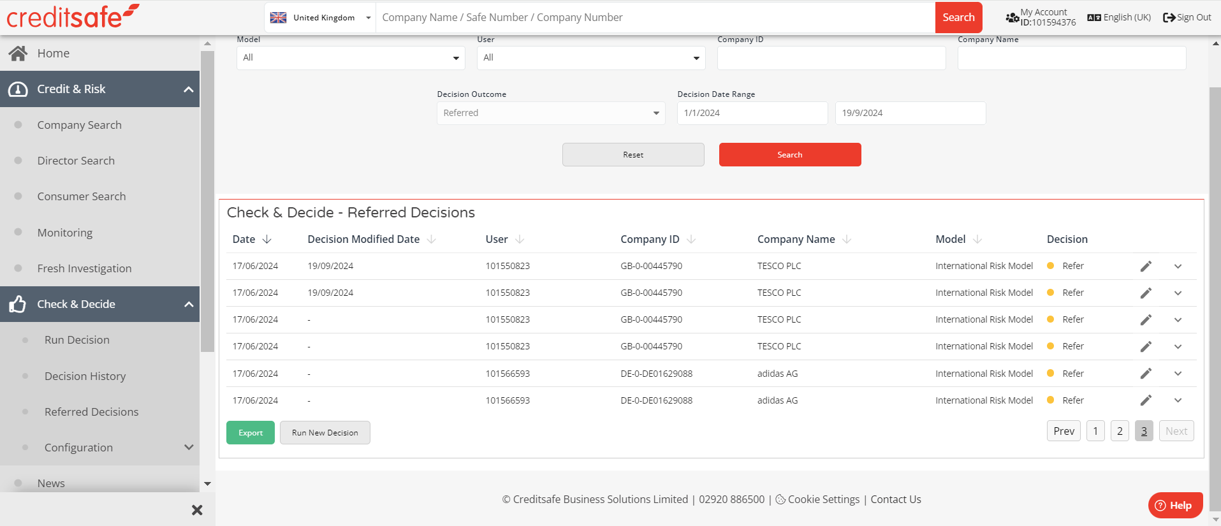Image resolution: width=1221 pixels, height=526 pixels.
Task: Edit first TESCO PLC decision with pencil
Action: pyautogui.click(x=1146, y=267)
